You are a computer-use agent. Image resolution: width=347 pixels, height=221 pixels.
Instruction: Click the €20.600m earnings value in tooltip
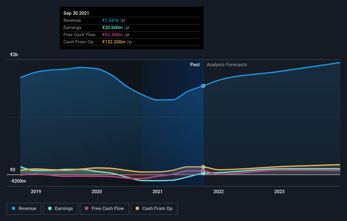coord(112,27)
